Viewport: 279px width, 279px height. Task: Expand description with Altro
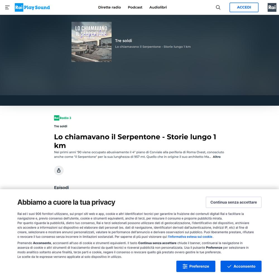pyautogui.click(x=217, y=157)
